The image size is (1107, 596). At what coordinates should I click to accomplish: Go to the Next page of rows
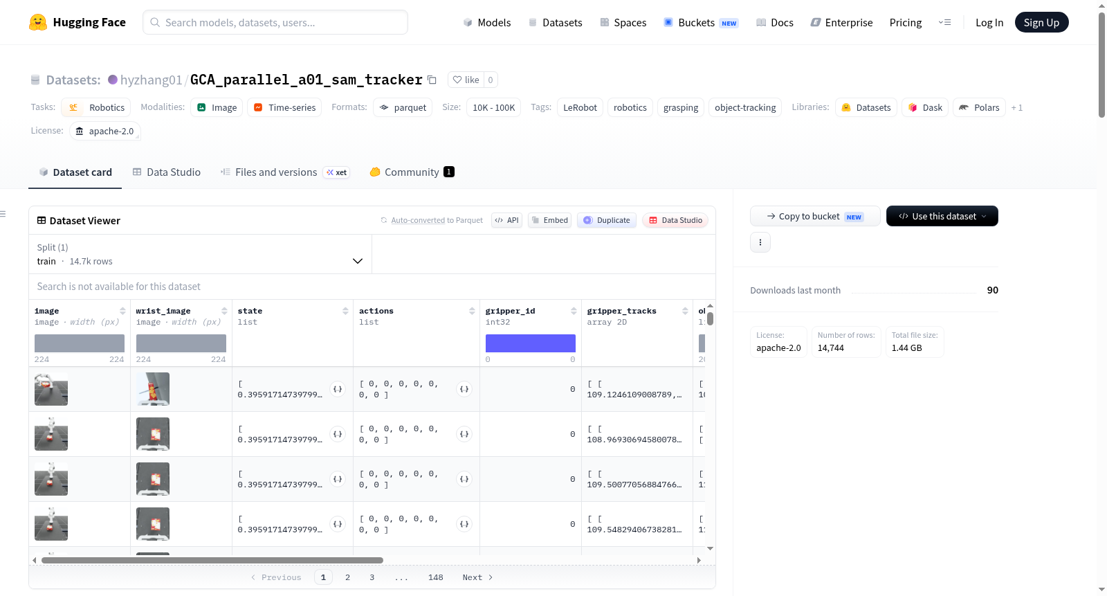tap(477, 577)
